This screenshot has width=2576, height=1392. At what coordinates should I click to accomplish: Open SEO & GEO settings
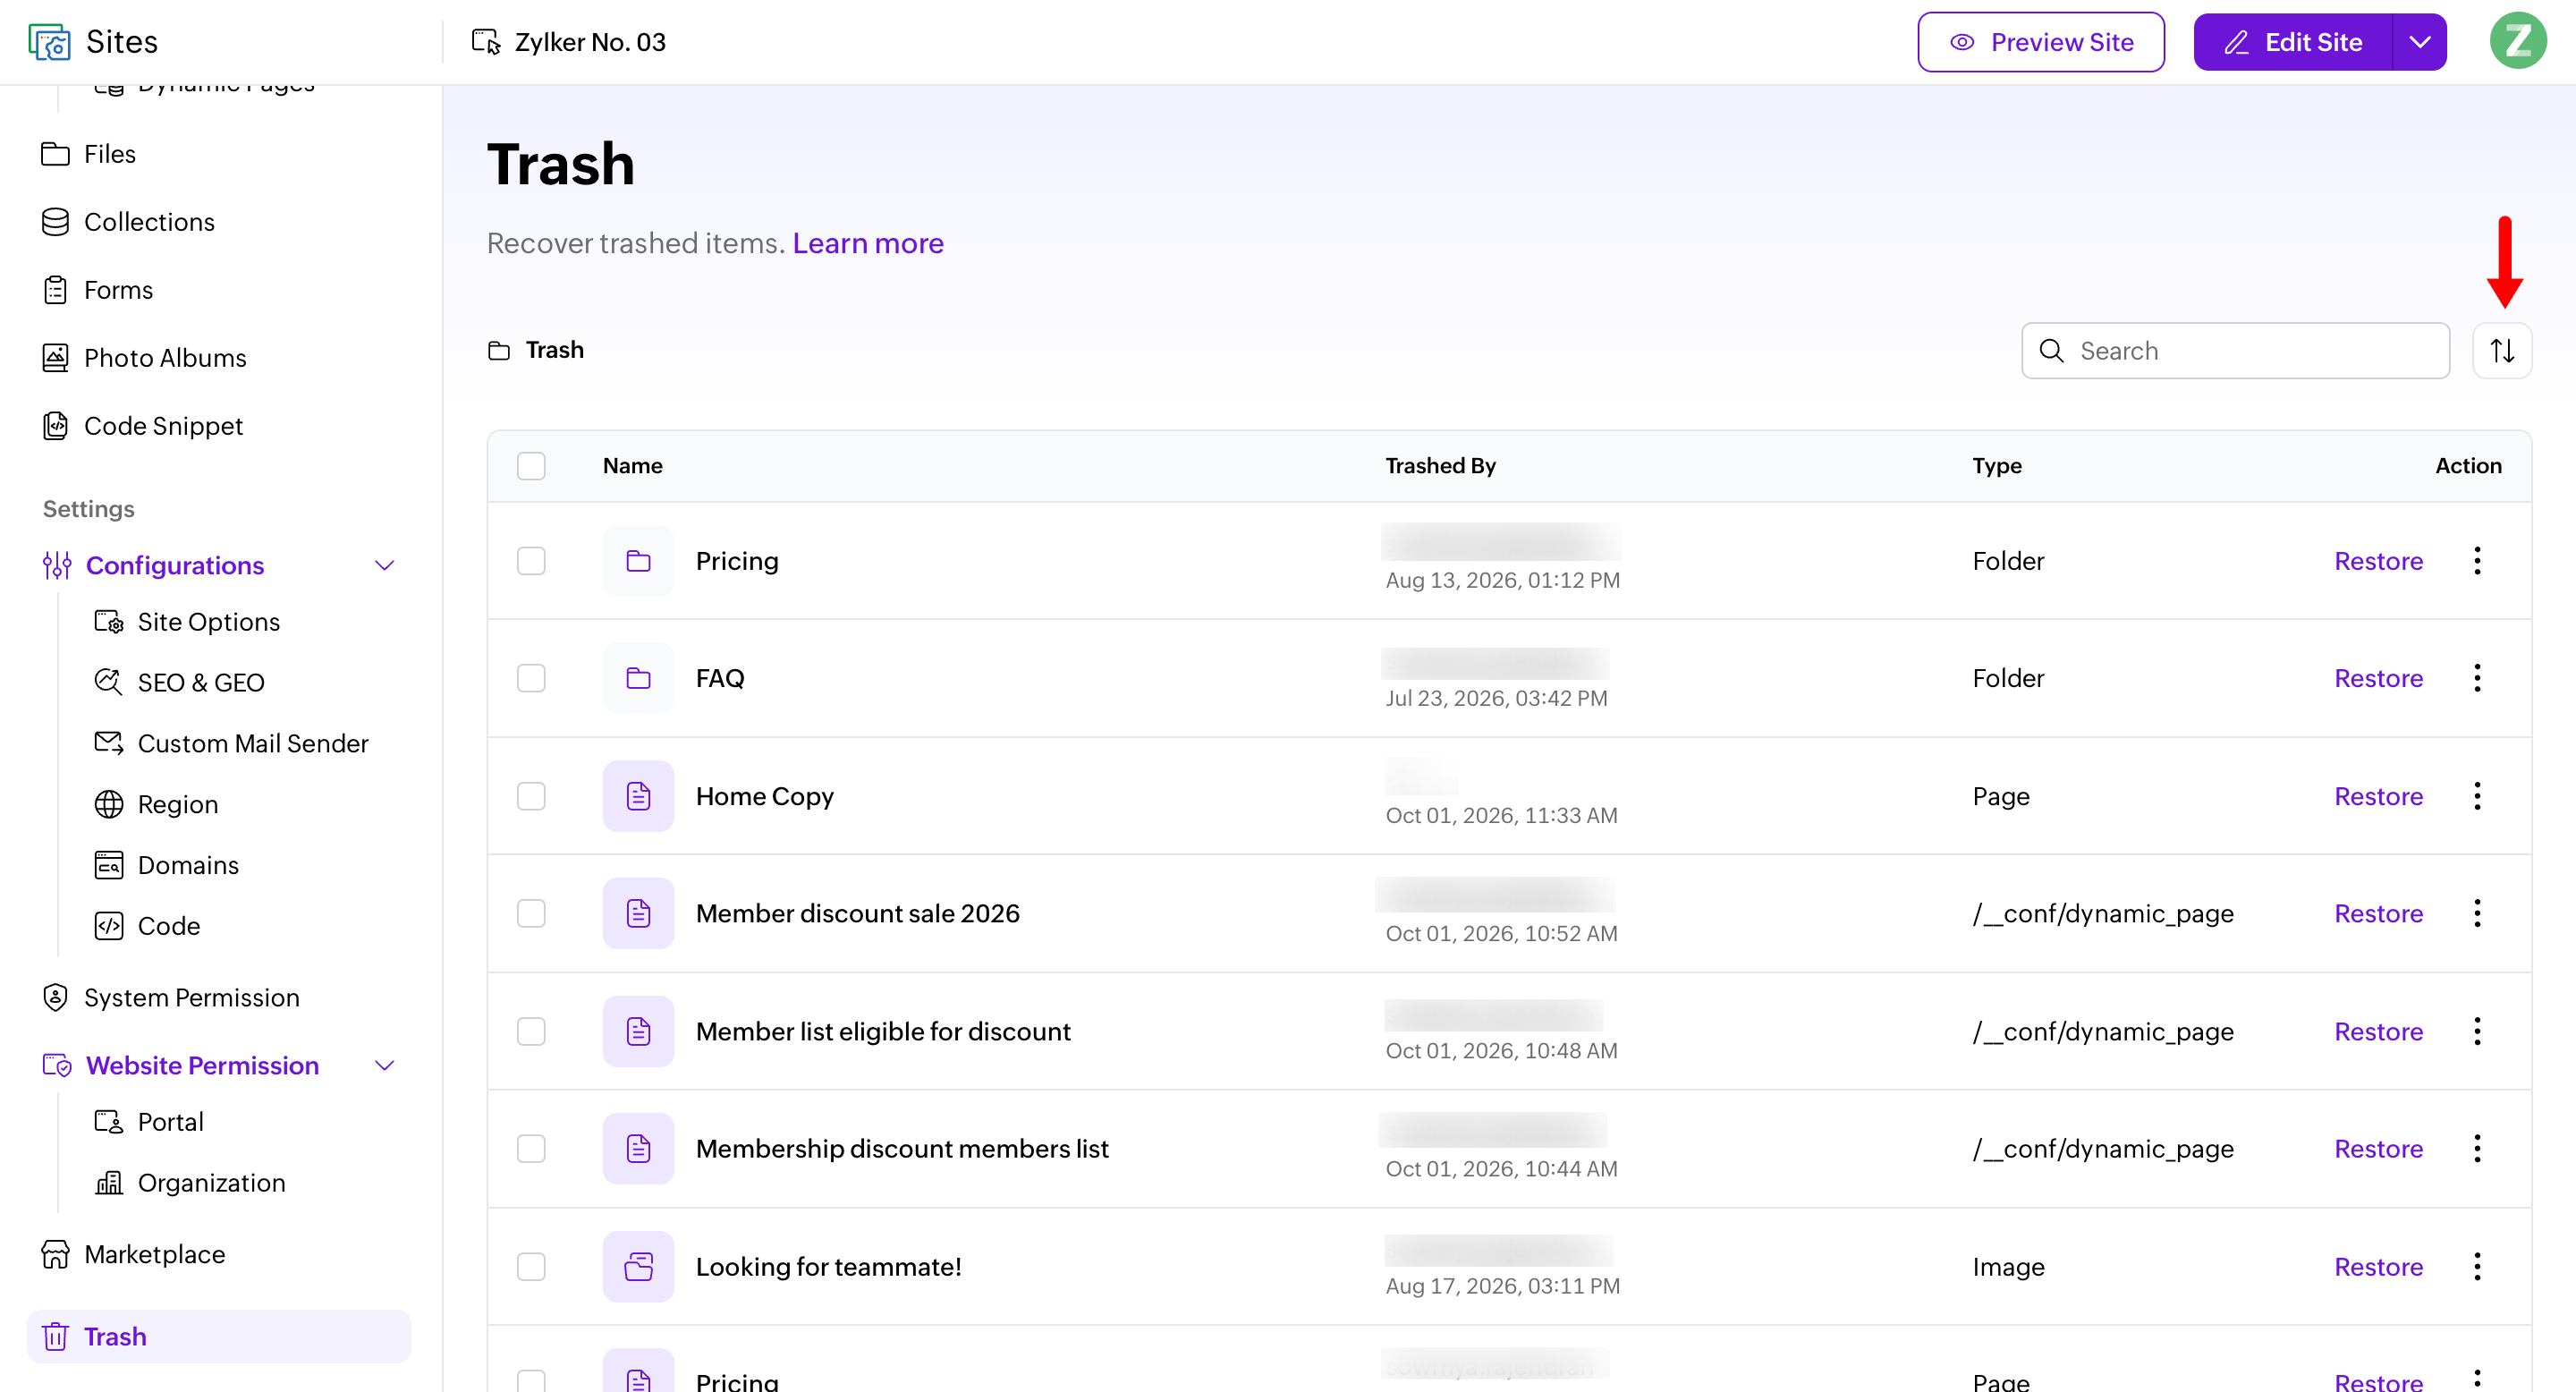(201, 683)
